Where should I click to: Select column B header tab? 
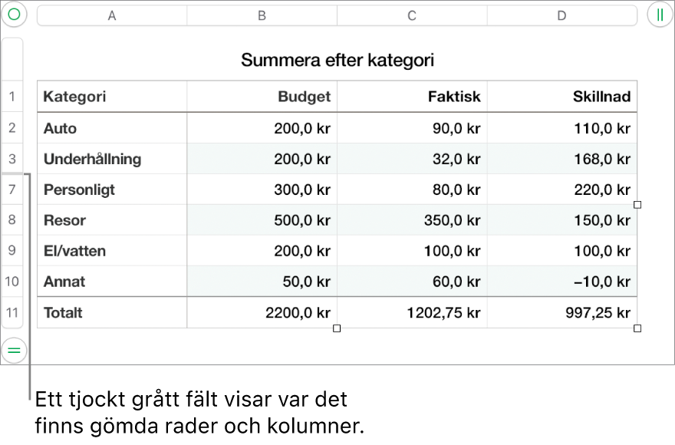(x=262, y=15)
